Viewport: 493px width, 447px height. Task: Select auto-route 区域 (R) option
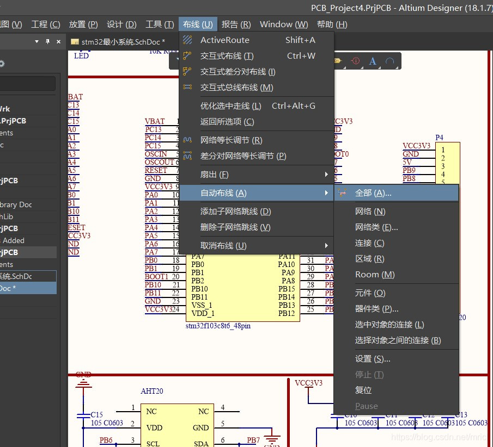(x=396, y=259)
